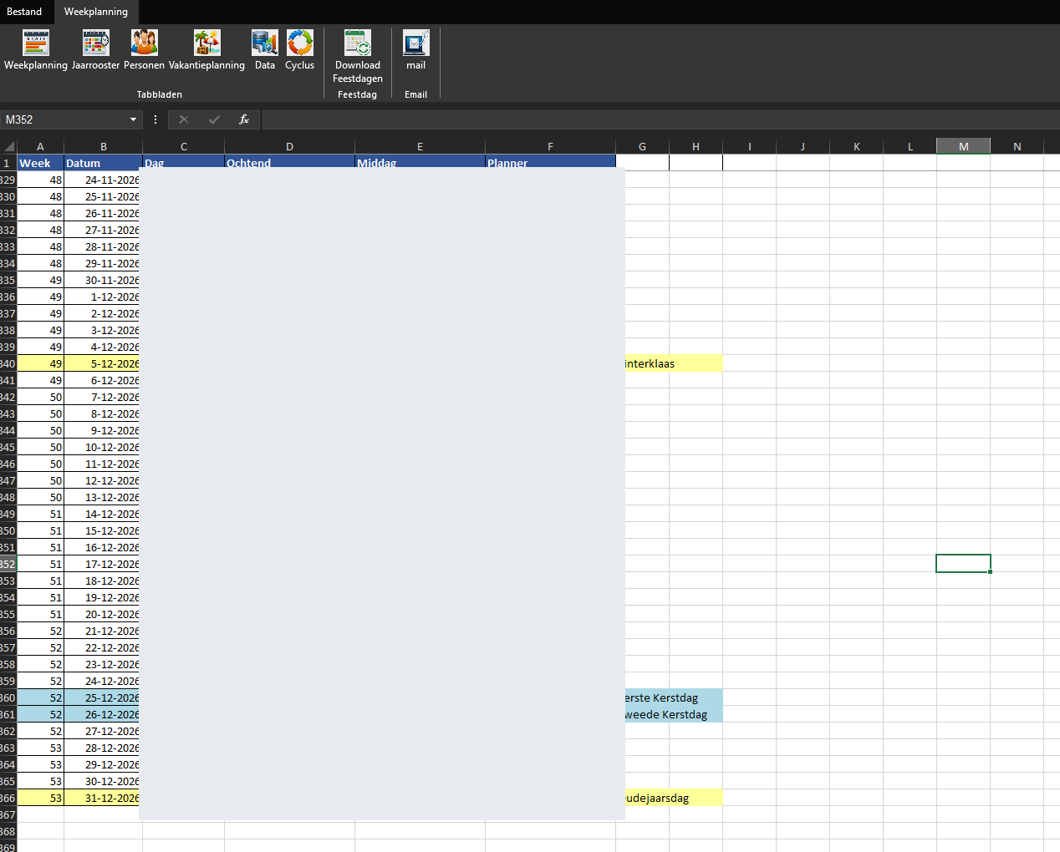Click the formula bar cancel X icon
This screenshot has height=852, width=1060.
pos(184,119)
